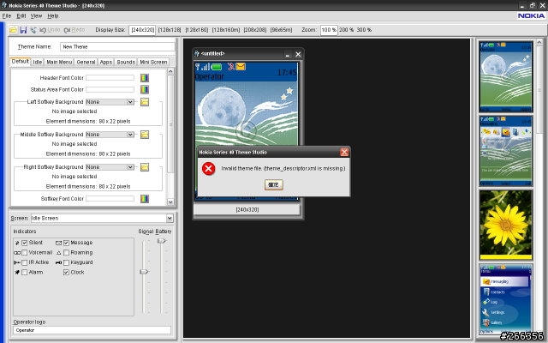Image resolution: width=548 pixels, height=343 pixels.
Task: Browse image for Middle Softkey Background
Action: (145, 135)
